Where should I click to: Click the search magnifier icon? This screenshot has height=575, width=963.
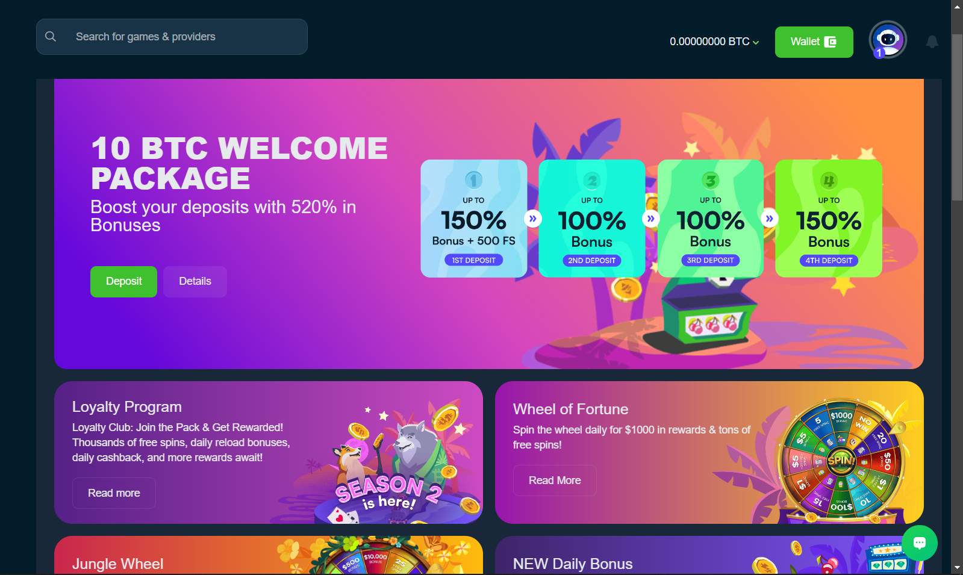pyautogui.click(x=51, y=37)
